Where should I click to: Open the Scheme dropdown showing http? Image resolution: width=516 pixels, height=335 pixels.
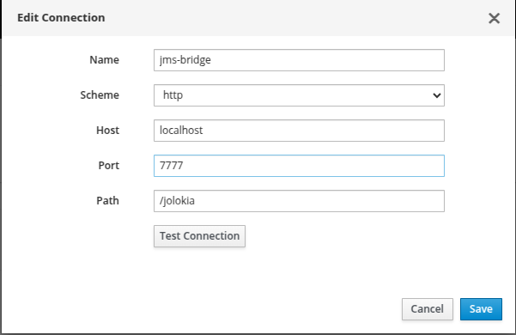point(299,95)
